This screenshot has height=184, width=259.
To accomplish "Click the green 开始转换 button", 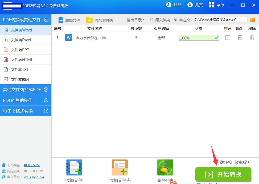I will tap(223, 174).
